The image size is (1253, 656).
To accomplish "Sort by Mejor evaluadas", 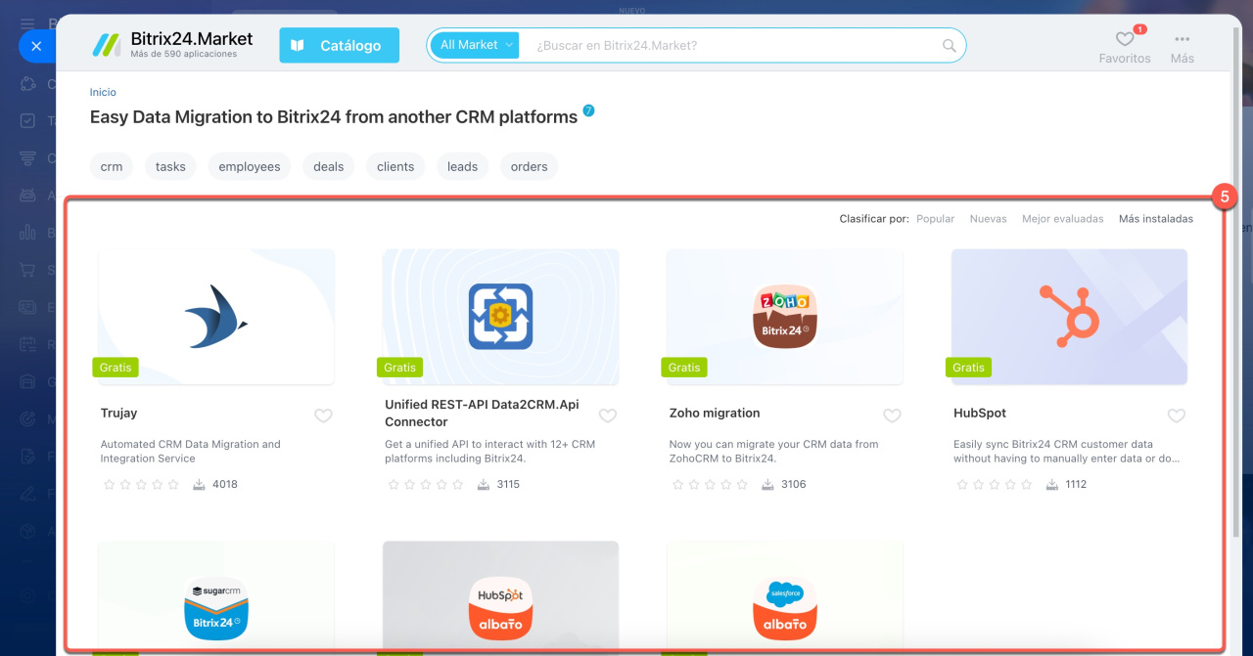I will pyautogui.click(x=1062, y=219).
